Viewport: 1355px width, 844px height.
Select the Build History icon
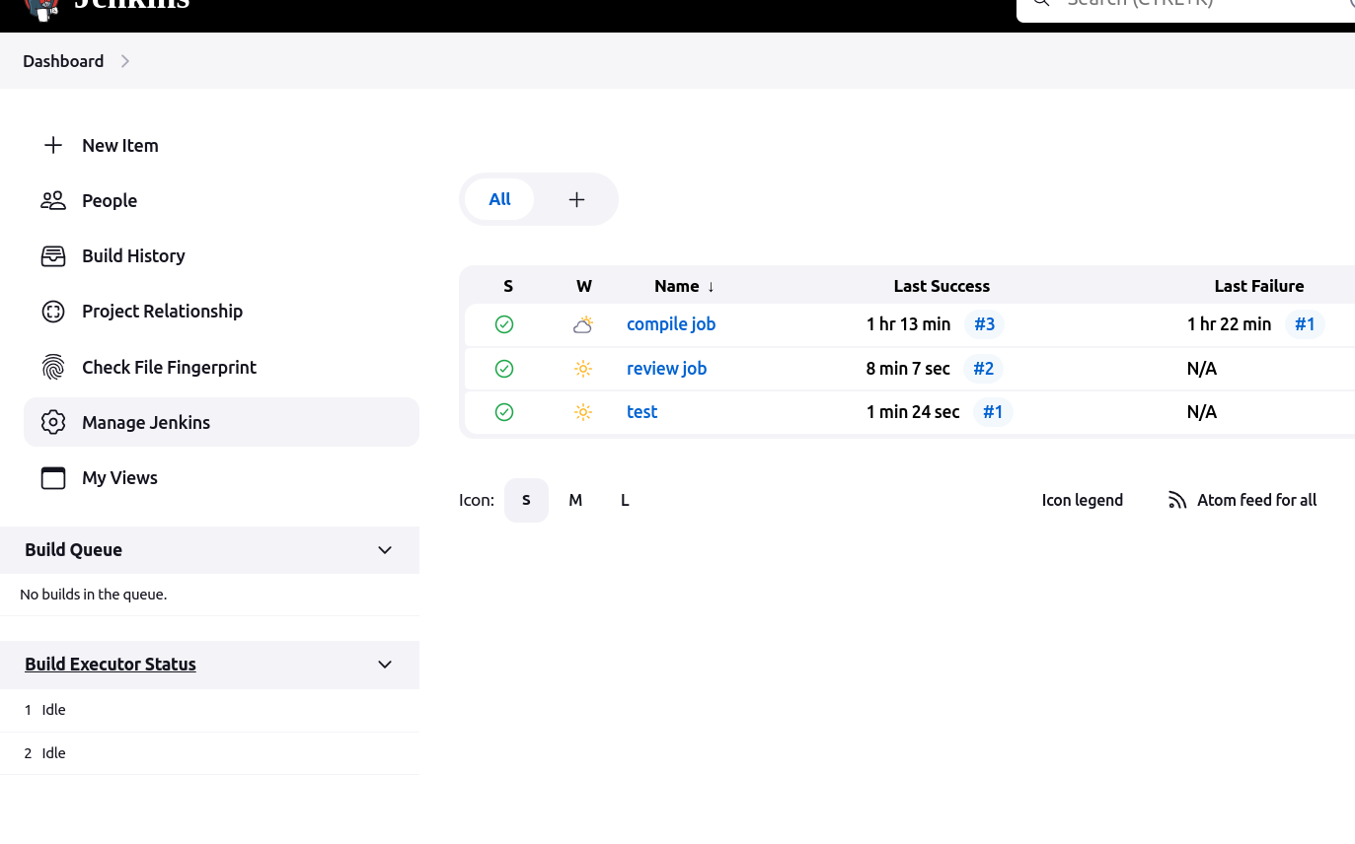point(52,255)
